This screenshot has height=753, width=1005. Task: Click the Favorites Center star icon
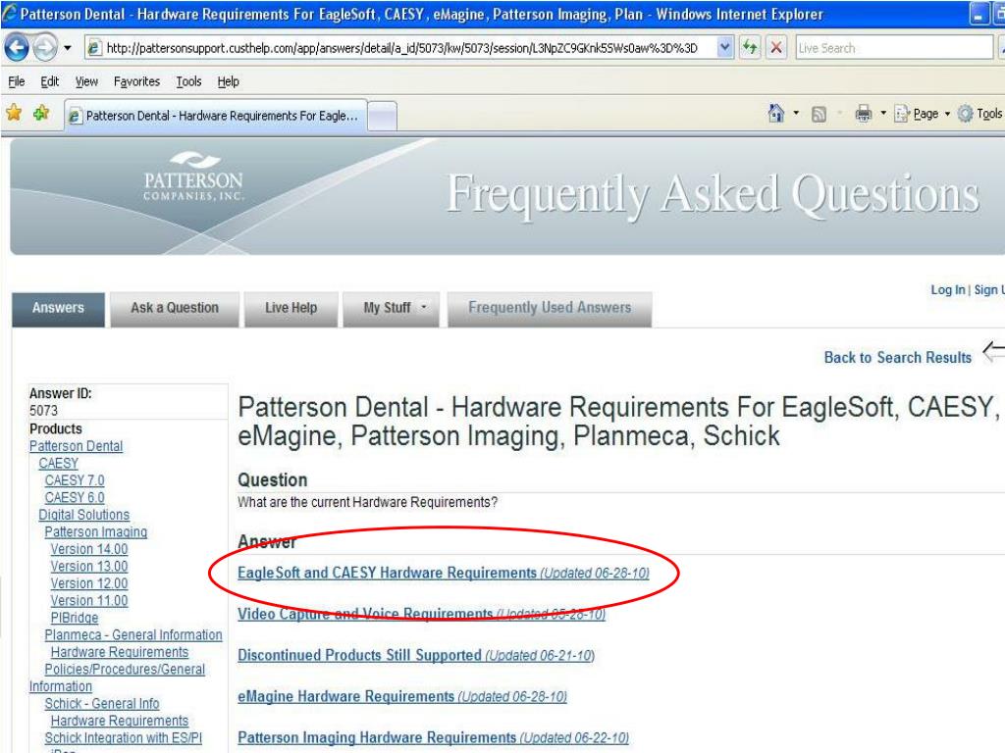tap(14, 114)
